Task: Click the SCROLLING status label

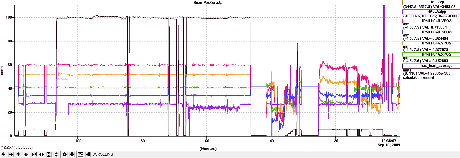Action: (103, 154)
